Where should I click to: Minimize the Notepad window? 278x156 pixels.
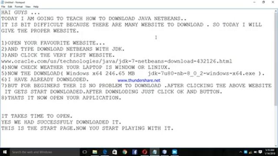(255, 2)
